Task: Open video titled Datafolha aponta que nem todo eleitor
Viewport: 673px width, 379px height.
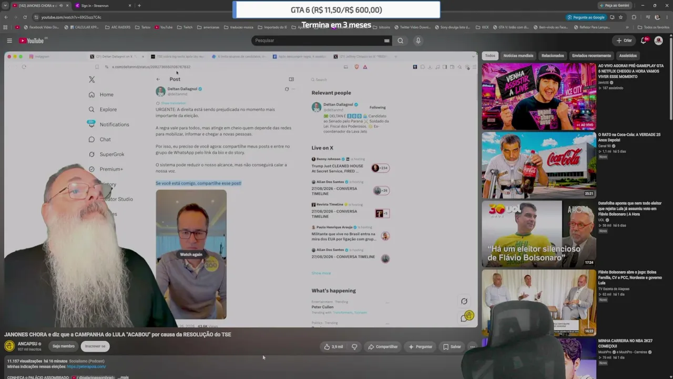Action: pos(630,208)
